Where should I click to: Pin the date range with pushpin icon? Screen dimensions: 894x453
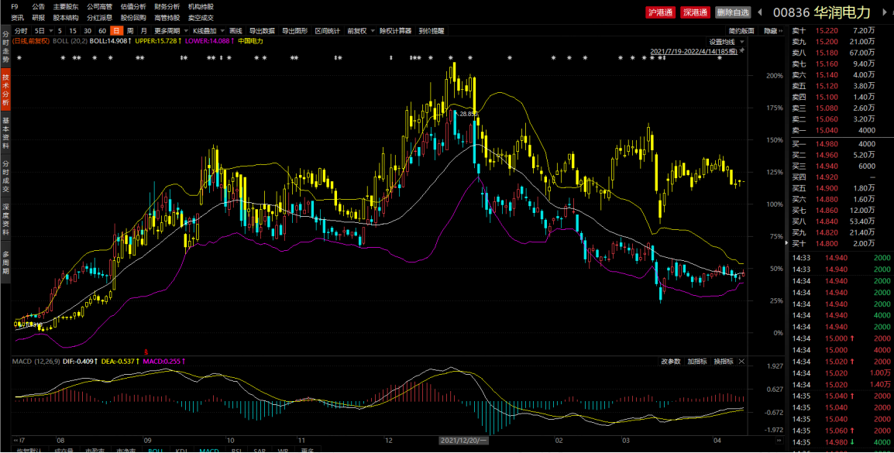pyautogui.click(x=742, y=51)
